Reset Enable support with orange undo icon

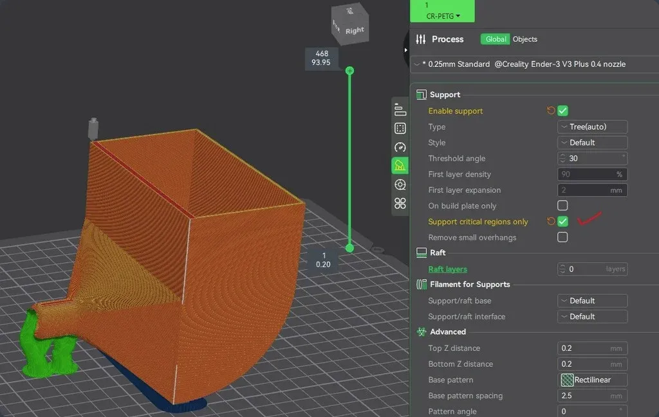pos(551,111)
